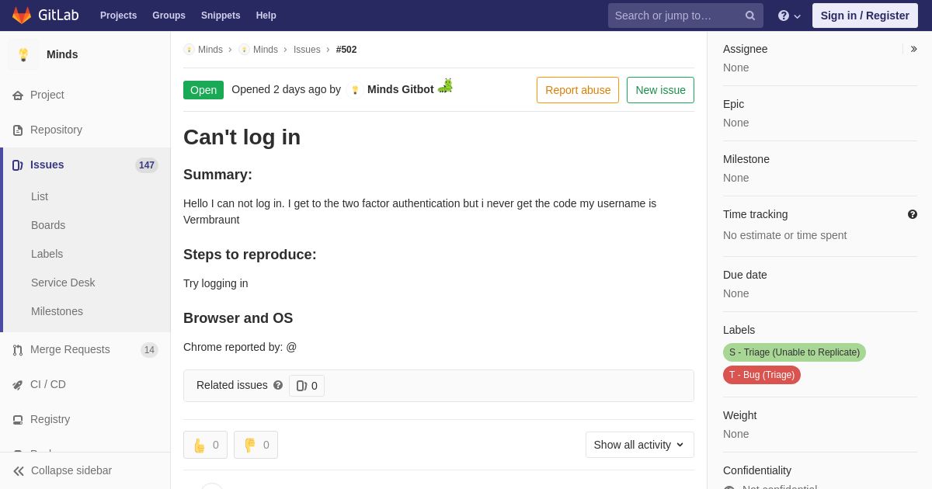The width and height of the screenshot is (932, 489).
Task: Click the Merge Requests icon
Action: (18, 350)
